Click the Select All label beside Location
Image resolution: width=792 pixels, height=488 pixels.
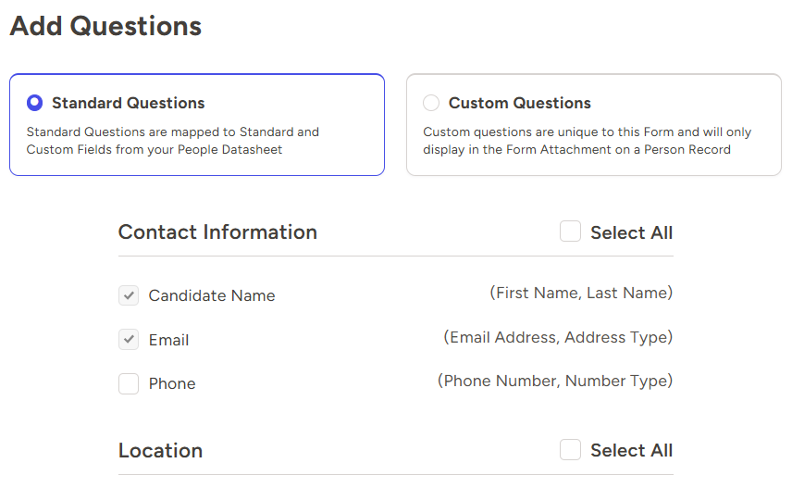coord(631,451)
